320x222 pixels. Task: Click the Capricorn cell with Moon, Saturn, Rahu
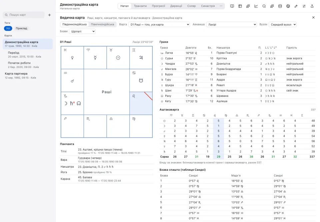click(x=72, y=104)
